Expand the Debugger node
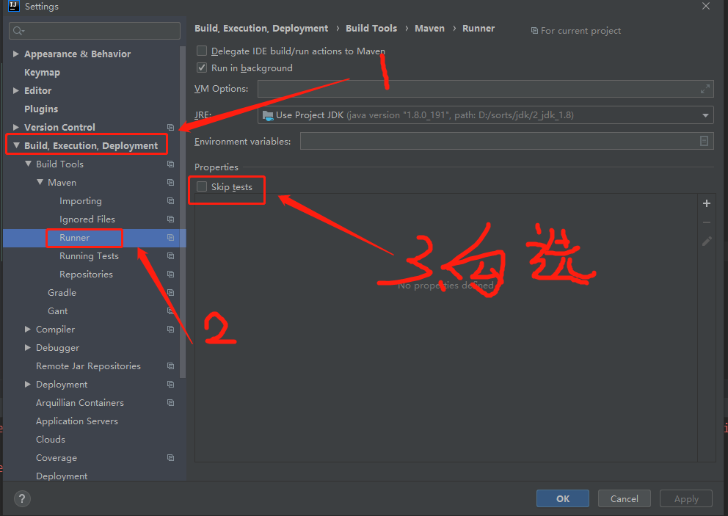Screen dimensions: 728x516 (x=27, y=347)
